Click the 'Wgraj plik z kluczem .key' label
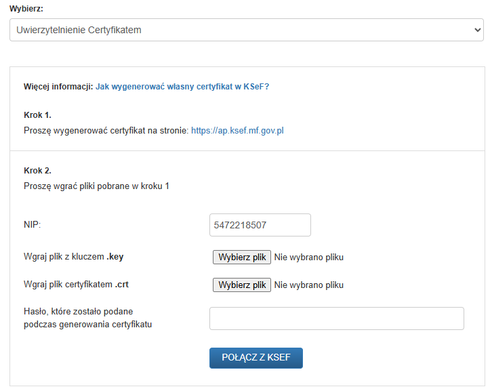The width and height of the screenshot is (490, 391). click(73, 258)
